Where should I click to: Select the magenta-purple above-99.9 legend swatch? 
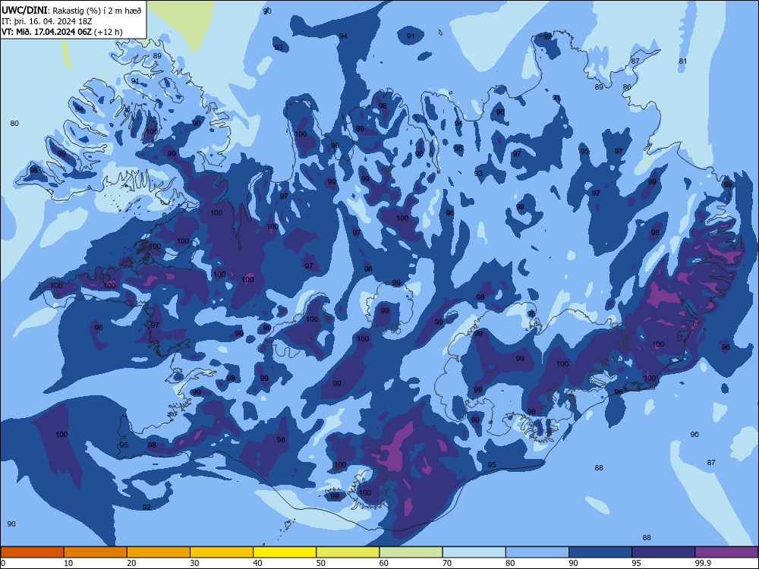[726, 552]
